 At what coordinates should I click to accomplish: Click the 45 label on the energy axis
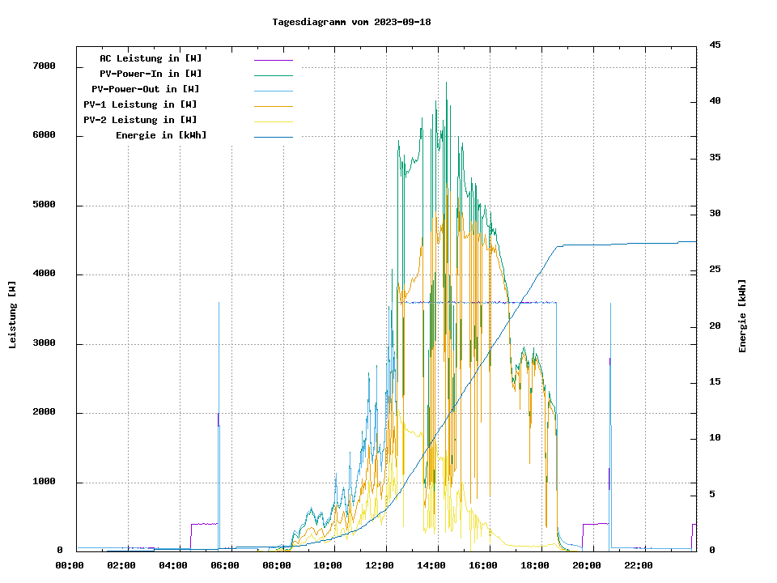715,45
